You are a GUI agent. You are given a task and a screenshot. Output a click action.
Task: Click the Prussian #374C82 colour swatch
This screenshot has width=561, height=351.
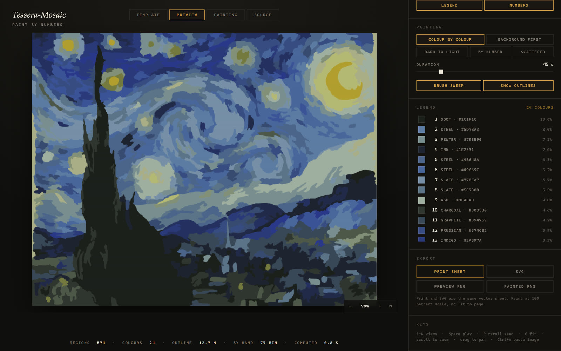(421, 230)
